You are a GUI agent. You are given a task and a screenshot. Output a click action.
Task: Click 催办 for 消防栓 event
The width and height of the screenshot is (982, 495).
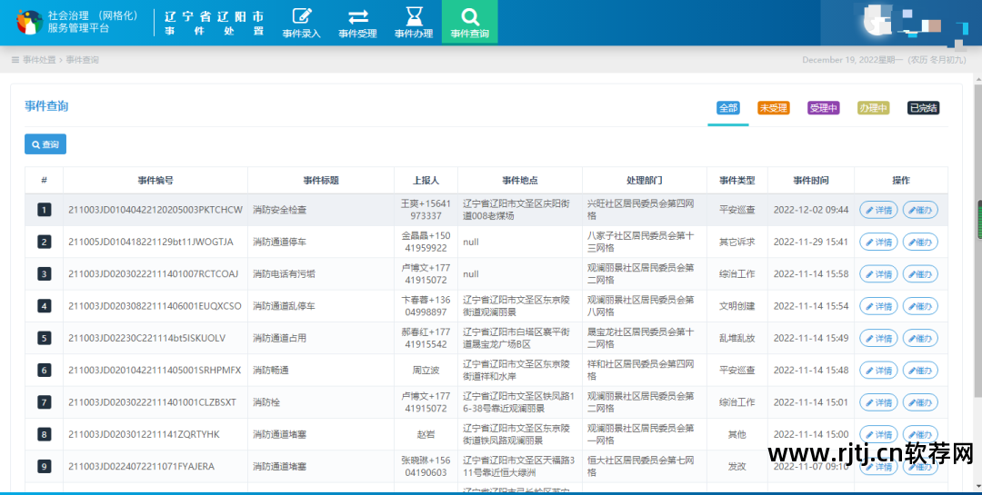coord(920,402)
